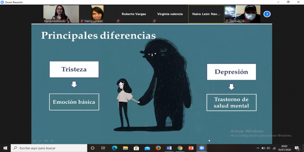Viewport: 304px width, 152px height.
Task: Open the notification center icon
Action: tap(297, 148)
